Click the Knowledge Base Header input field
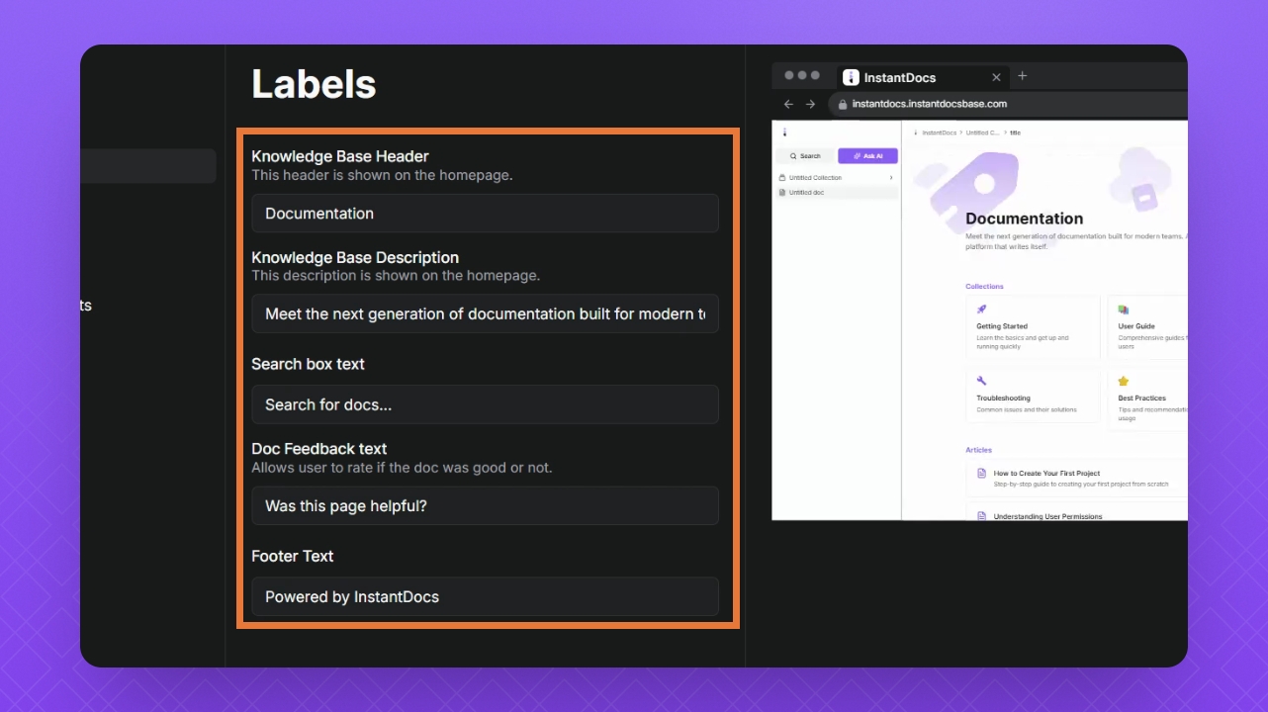Screen dimensions: 1268x712 pos(485,214)
